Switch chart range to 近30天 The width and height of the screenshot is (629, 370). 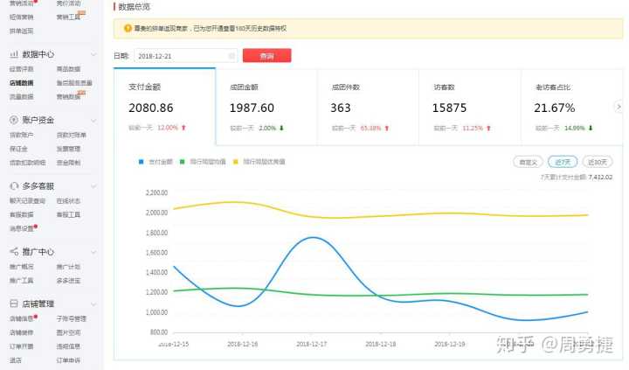click(598, 162)
